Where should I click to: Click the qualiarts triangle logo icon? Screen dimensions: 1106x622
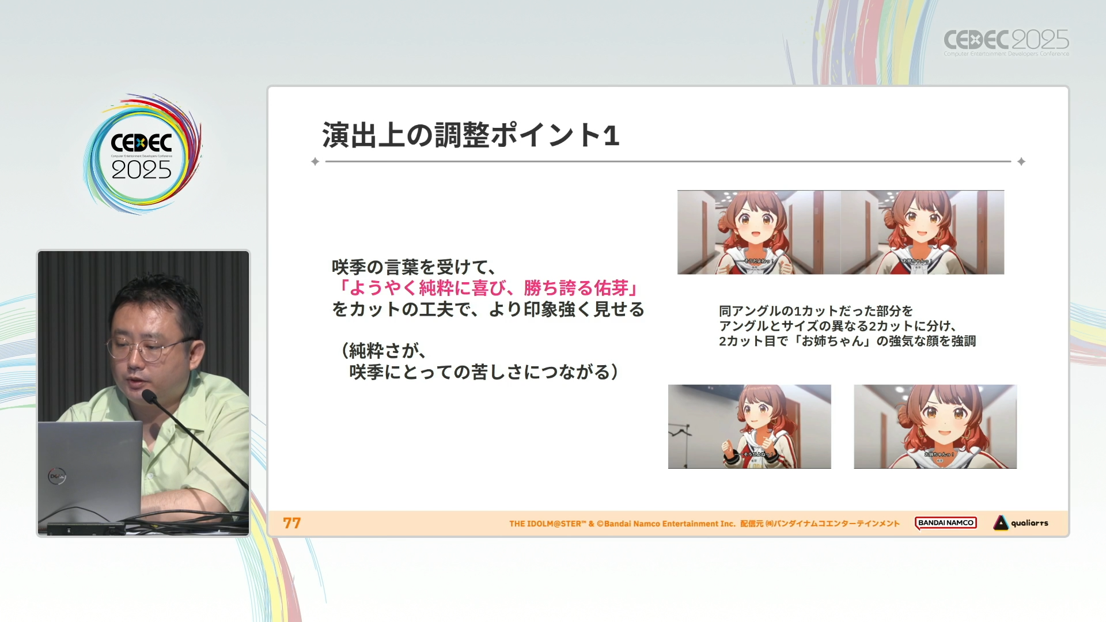[x=1001, y=523]
